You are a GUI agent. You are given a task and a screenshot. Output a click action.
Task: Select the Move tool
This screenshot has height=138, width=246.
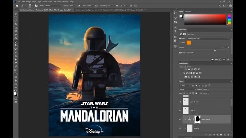(x=16, y=14)
